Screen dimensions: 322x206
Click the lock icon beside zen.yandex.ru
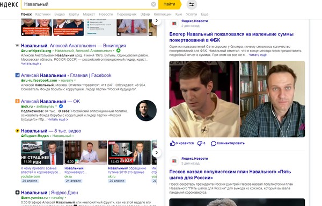23,197
